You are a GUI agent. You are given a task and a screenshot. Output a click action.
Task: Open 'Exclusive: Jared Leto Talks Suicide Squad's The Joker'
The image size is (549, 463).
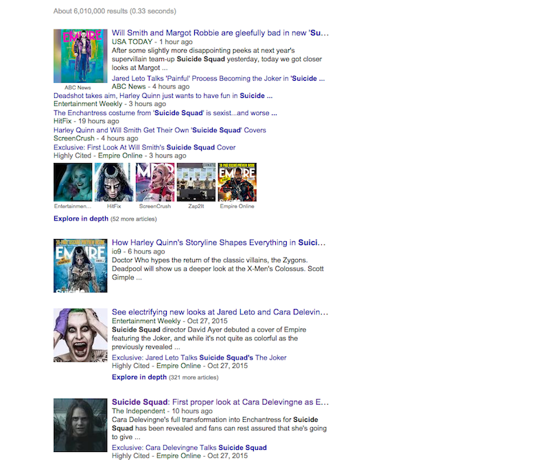(199, 358)
